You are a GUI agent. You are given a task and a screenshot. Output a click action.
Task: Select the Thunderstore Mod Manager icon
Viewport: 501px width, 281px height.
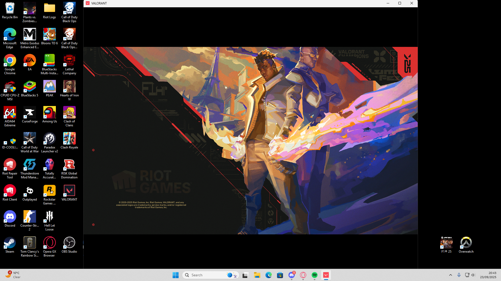(x=30, y=169)
